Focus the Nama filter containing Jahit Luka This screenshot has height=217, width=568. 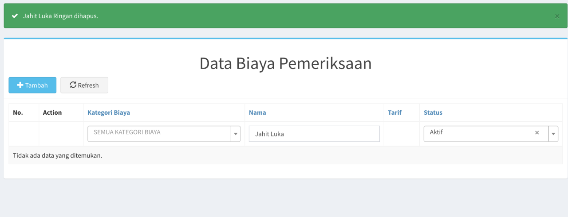[314, 134]
